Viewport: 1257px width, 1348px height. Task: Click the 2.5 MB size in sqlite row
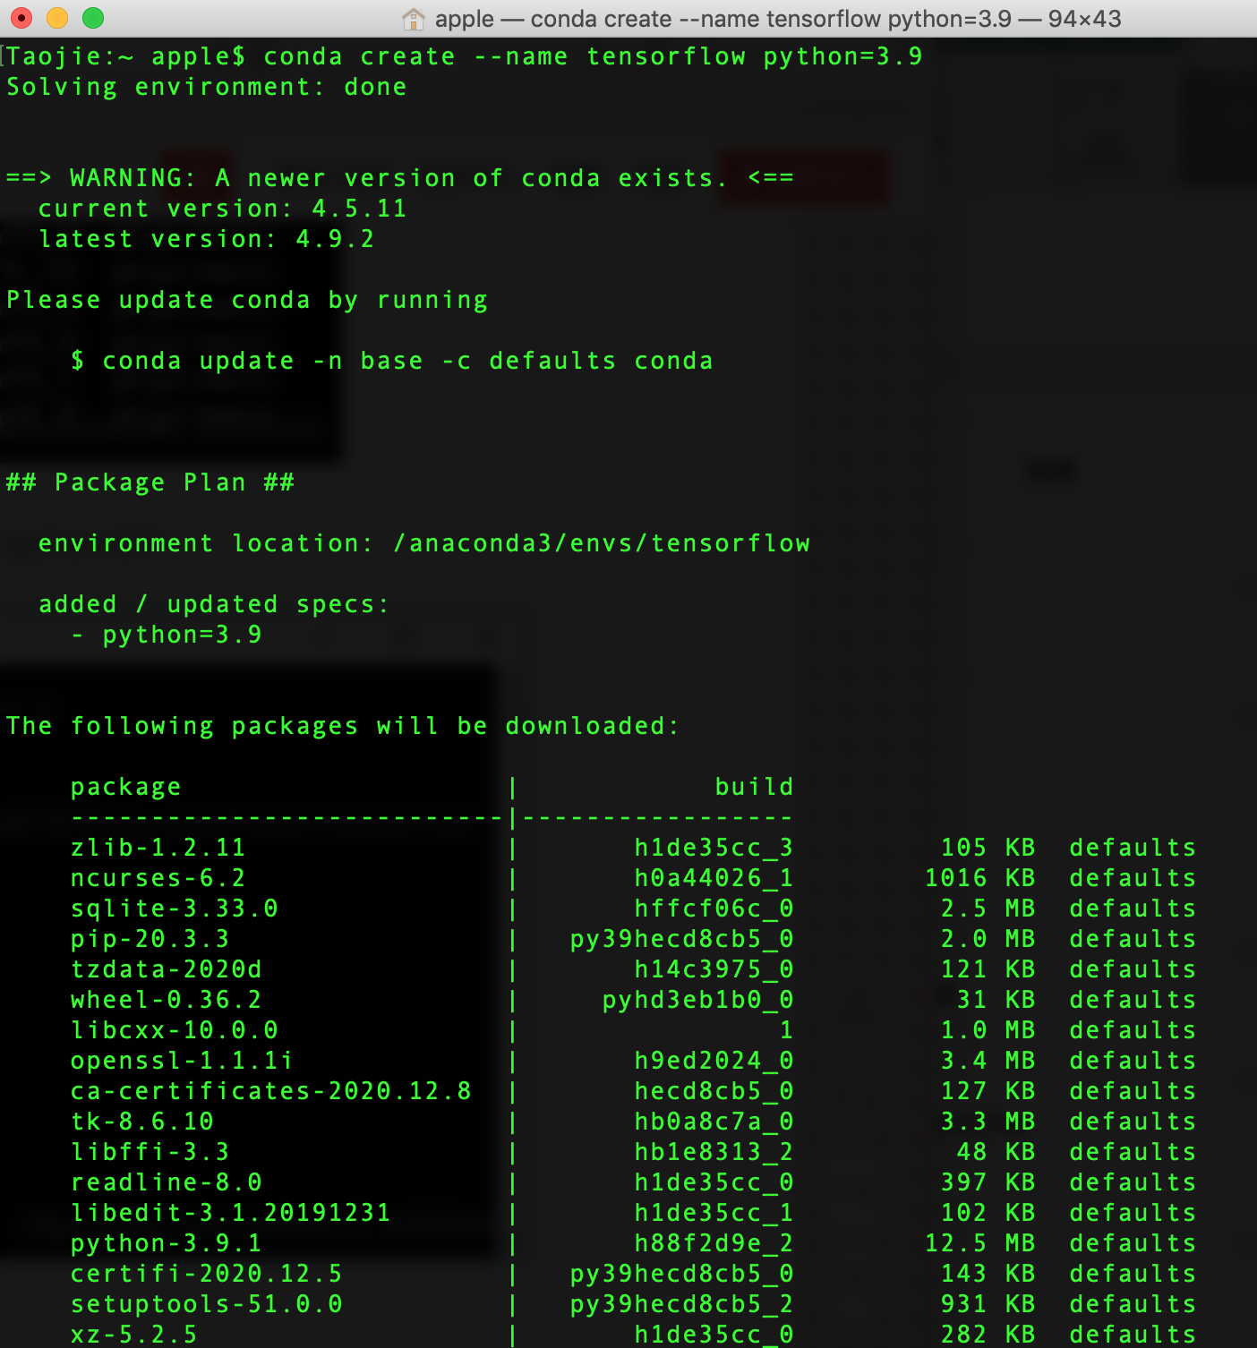(x=988, y=909)
